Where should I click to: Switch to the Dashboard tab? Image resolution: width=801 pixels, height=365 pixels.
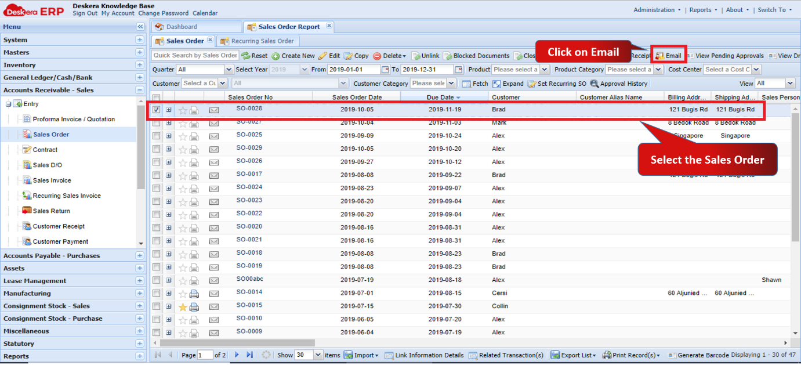point(196,27)
